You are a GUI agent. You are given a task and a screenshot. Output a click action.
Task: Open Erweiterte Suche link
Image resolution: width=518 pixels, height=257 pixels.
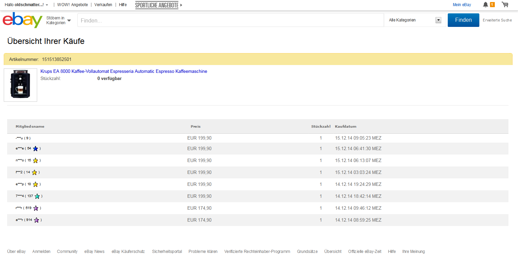497,20
